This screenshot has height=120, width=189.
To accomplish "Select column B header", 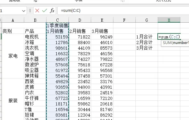I will pyautogui.click(x=35, y=20).
